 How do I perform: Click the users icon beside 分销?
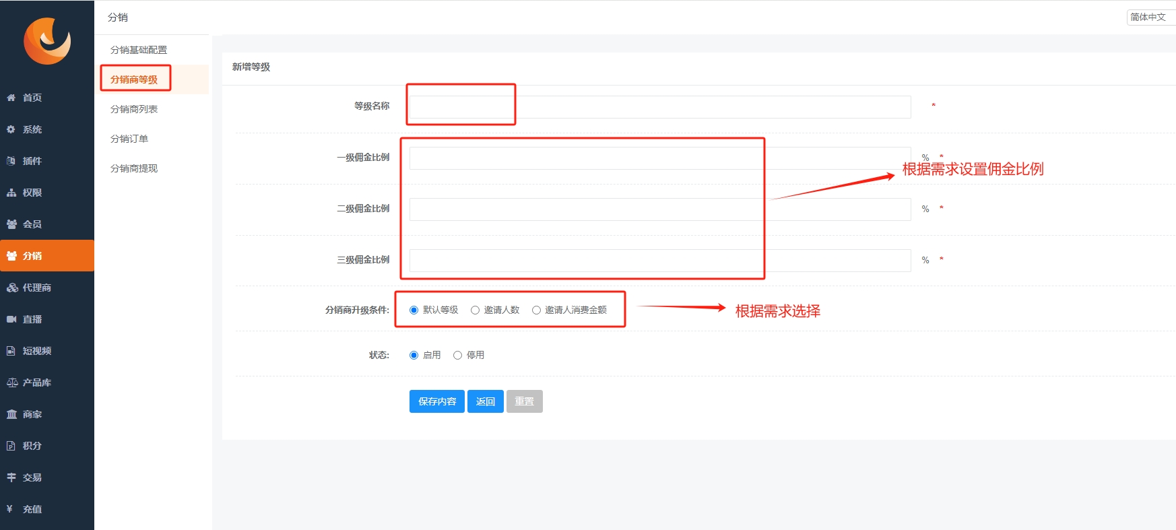pos(11,256)
